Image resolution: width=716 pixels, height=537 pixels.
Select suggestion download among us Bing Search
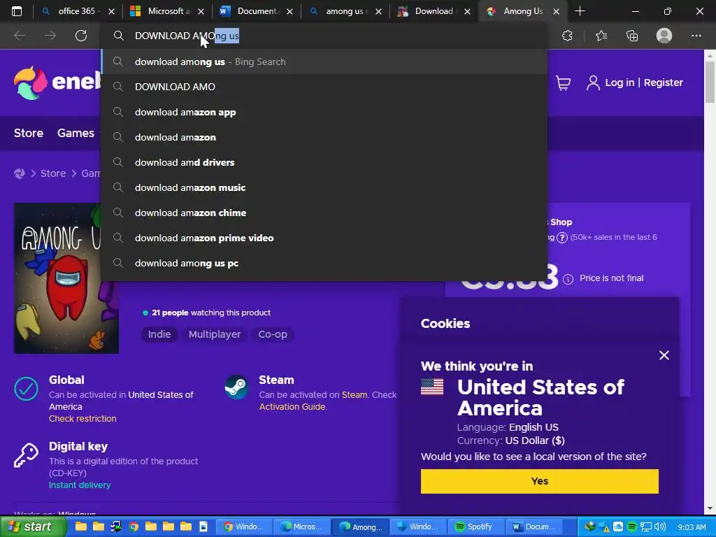324,62
